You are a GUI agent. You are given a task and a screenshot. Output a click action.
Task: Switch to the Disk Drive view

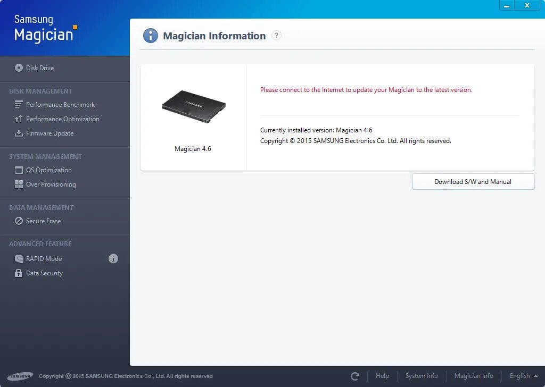[x=40, y=68]
